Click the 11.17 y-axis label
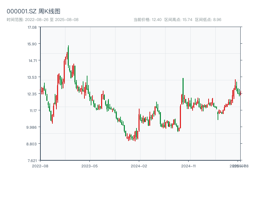This screenshot has width=267, height=200. (x=33, y=111)
